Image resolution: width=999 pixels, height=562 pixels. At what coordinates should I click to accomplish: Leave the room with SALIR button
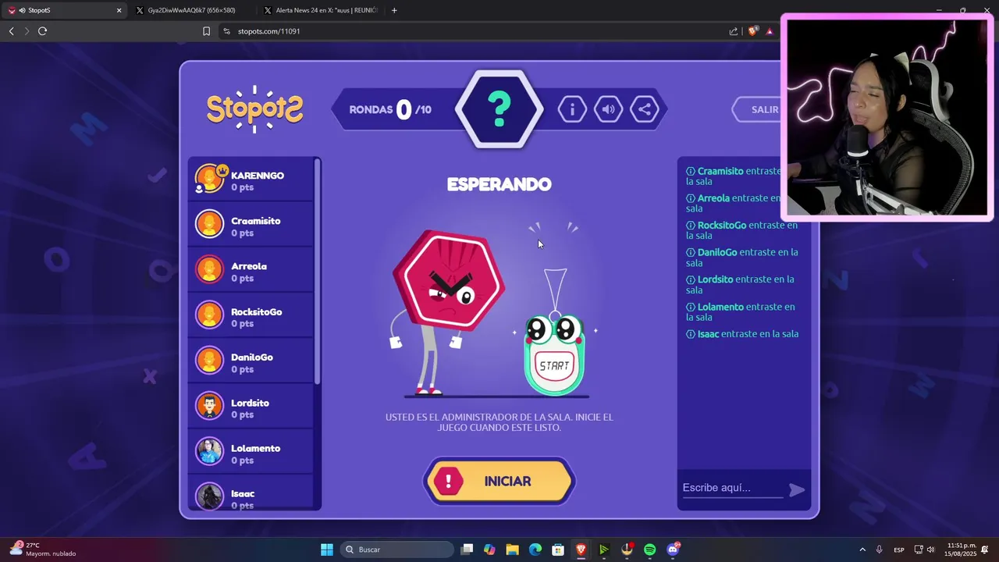point(759,109)
